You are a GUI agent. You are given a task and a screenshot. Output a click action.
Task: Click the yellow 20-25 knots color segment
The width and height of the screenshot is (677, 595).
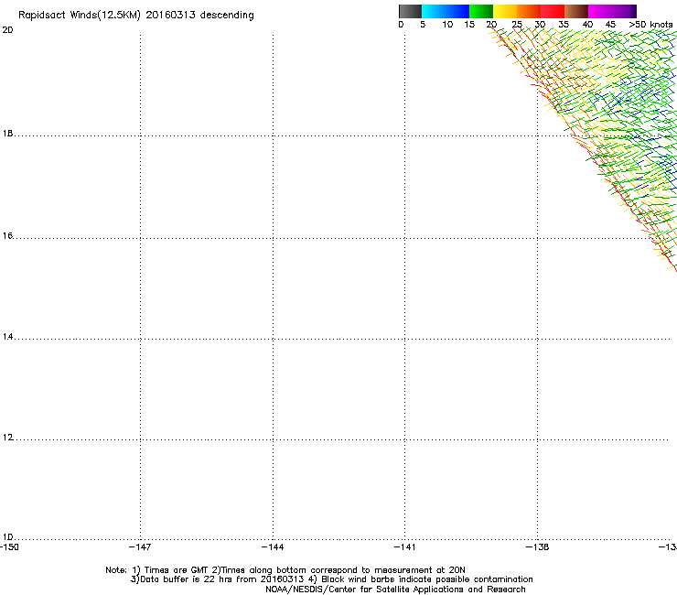coord(505,11)
